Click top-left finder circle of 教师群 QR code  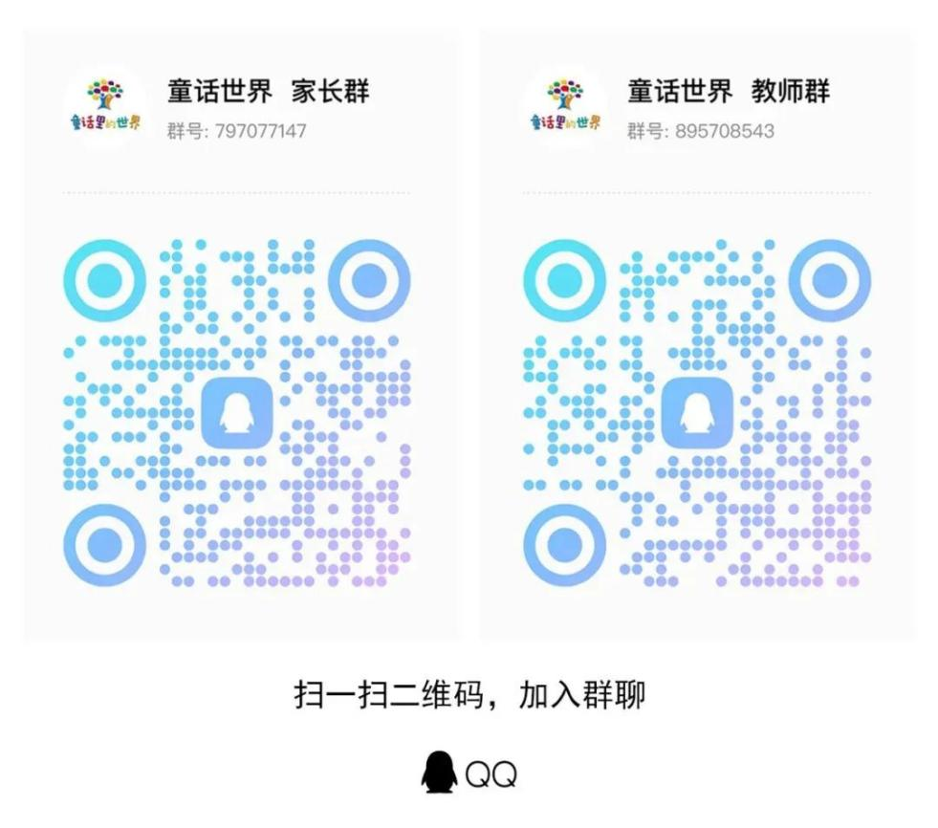click(x=565, y=280)
